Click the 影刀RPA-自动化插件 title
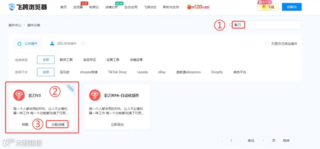This screenshot has height=149, width=320. pos(122,95)
